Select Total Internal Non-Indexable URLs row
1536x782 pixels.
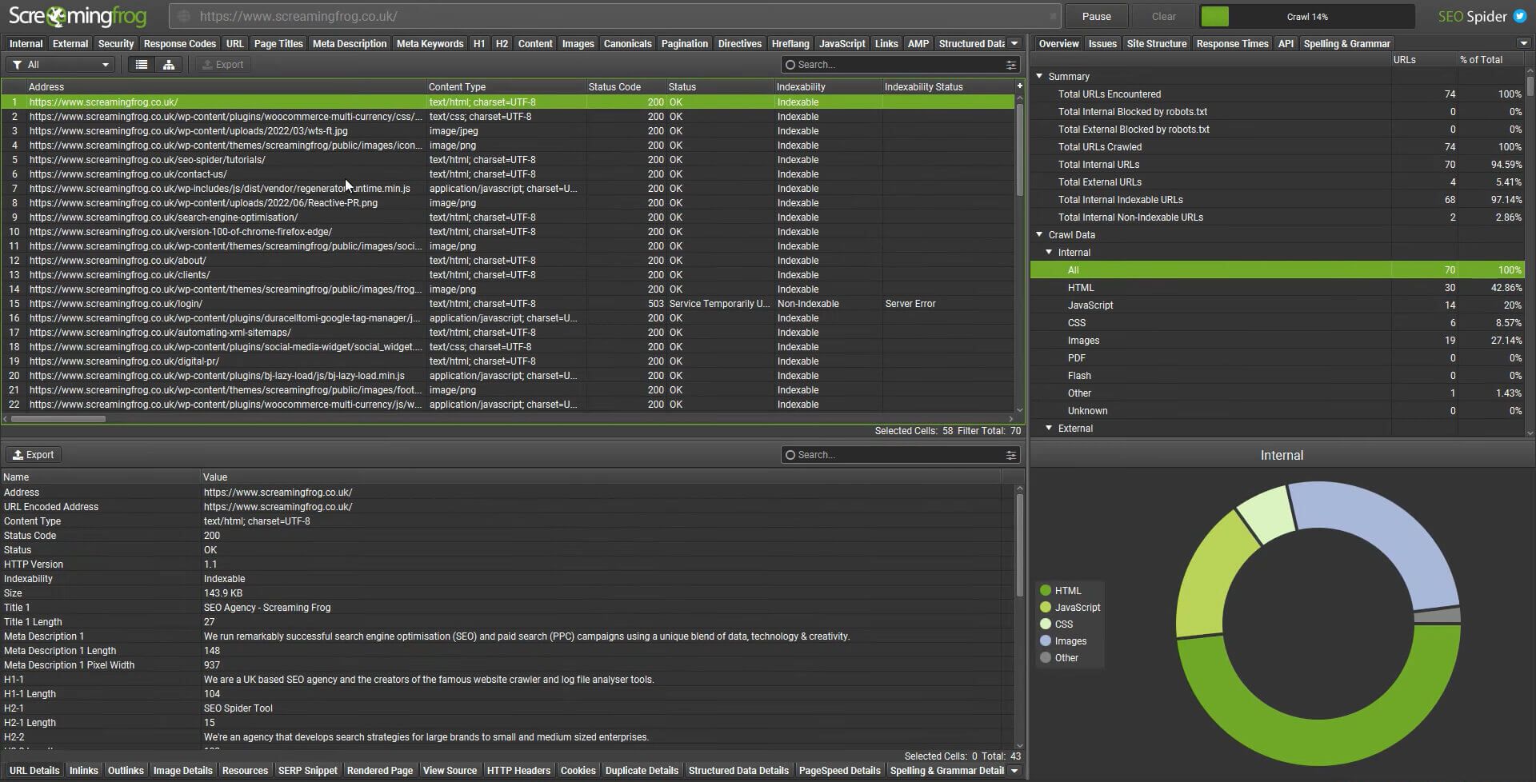pos(1278,217)
